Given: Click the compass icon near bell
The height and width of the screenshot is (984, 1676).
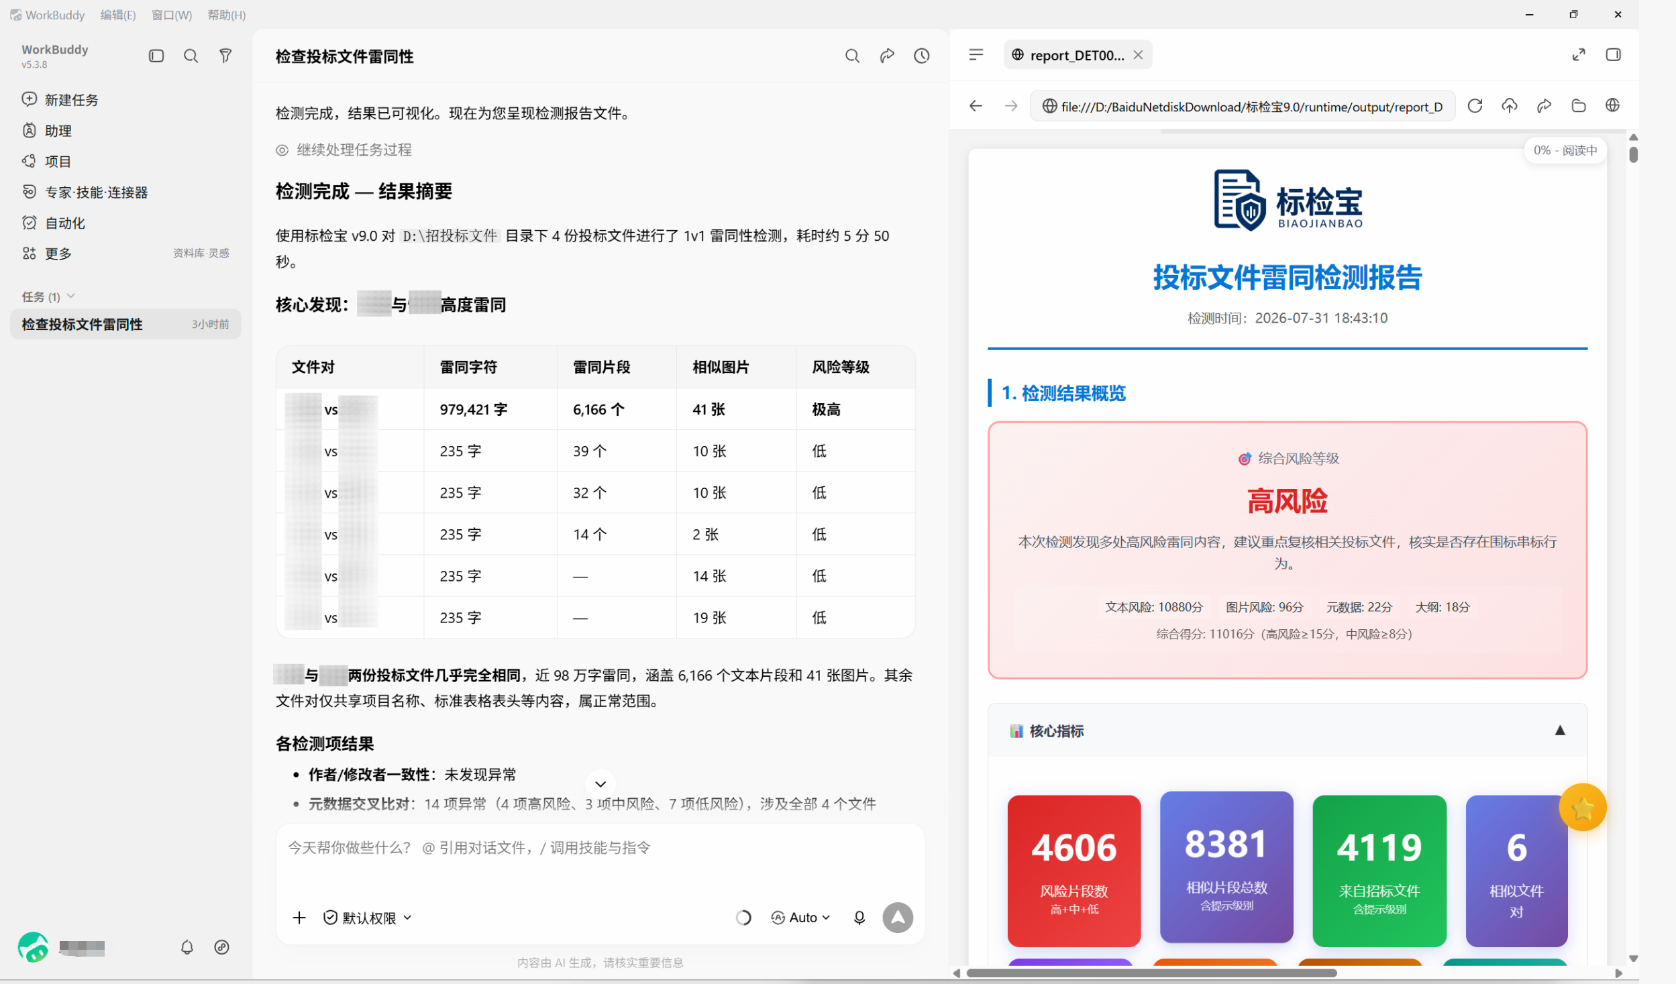Looking at the screenshot, I should [221, 947].
